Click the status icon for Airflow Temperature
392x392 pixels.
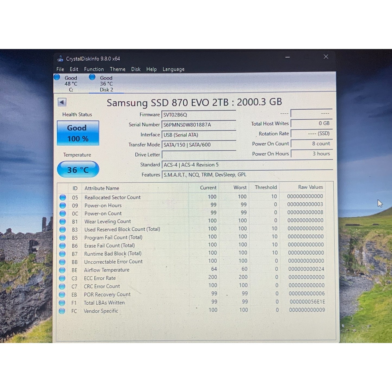click(62, 270)
